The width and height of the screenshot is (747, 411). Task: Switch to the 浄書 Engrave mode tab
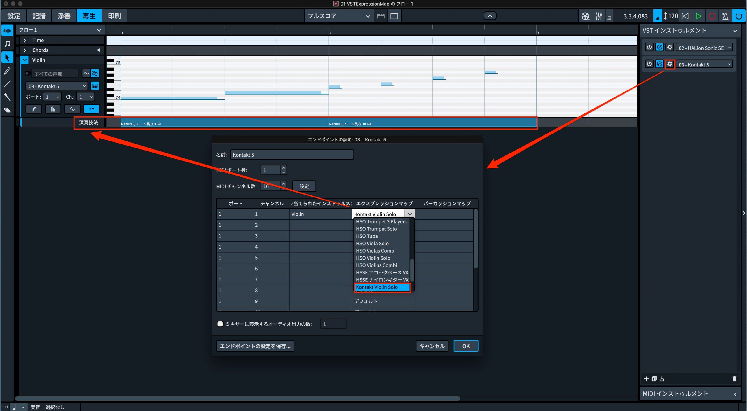click(x=64, y=16)
